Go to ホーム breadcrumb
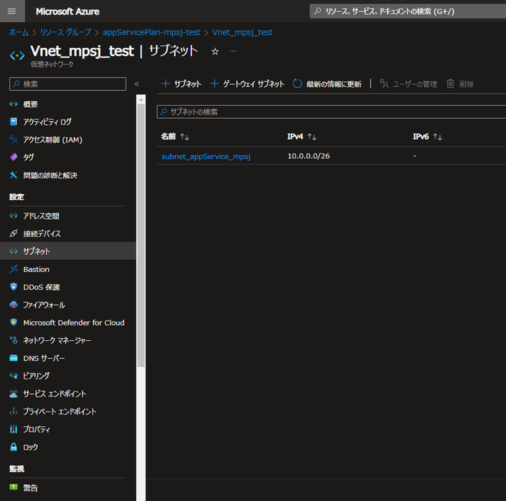The width and height of the screenshot is (506, 501). point(19,32)
